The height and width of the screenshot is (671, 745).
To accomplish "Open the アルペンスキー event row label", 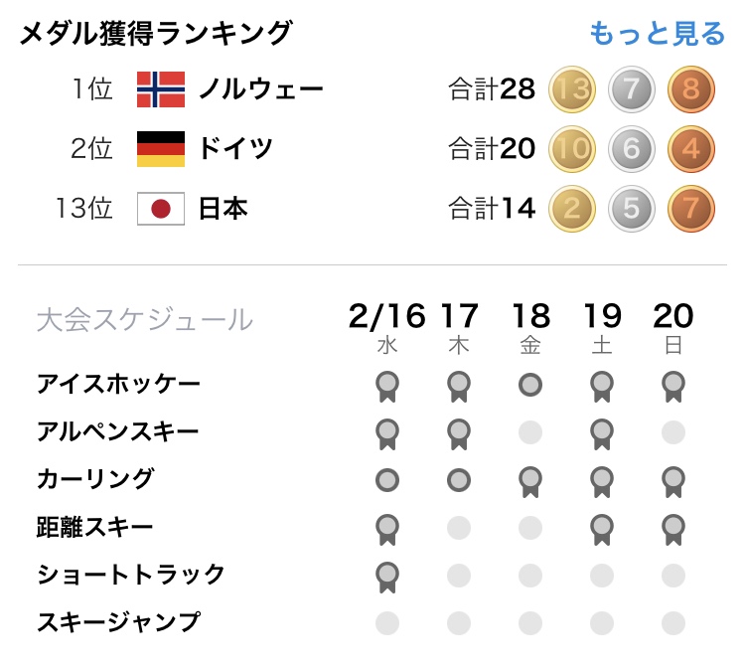I will 118,431.
